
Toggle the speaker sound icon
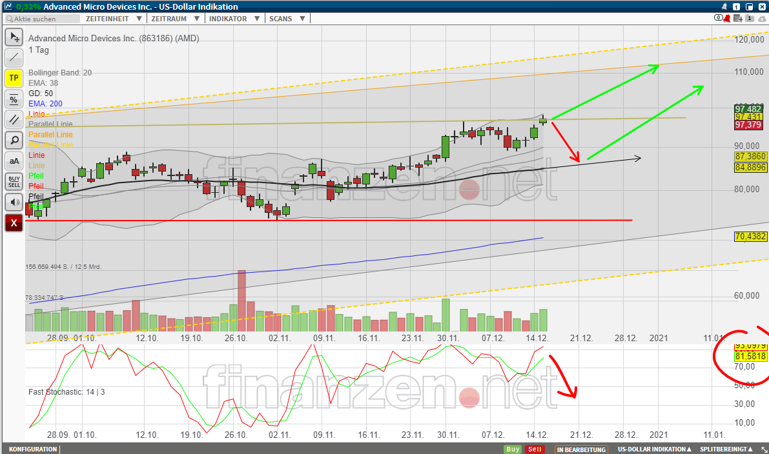pos(14,202)
